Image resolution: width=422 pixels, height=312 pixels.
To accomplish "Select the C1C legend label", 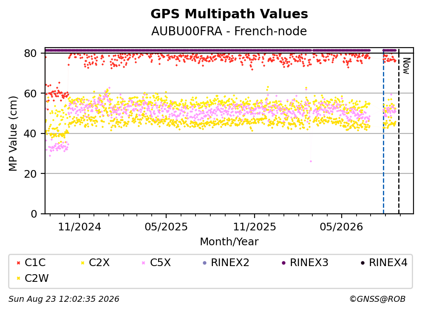I will pos(35,263).
